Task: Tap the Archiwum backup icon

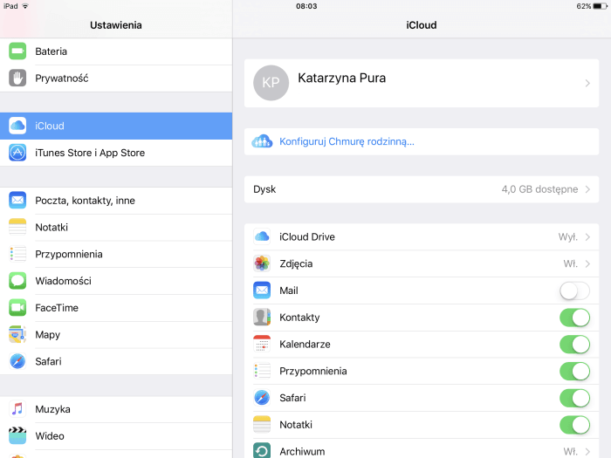Action: (262, 451)
